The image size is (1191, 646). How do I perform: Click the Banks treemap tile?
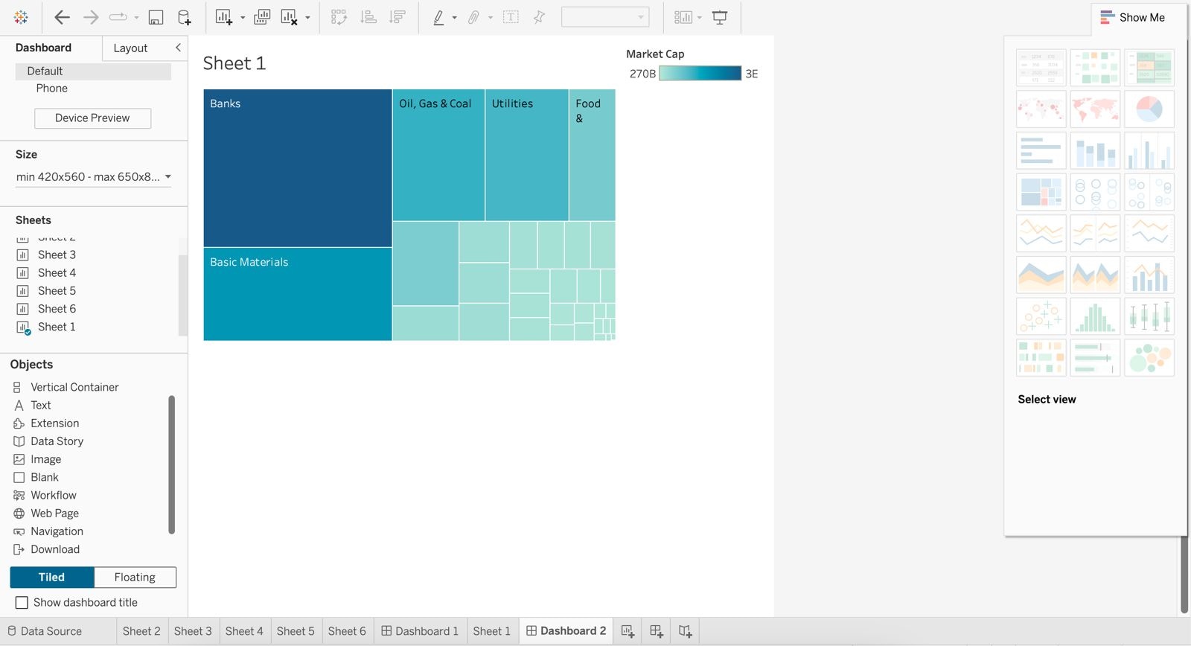click(298, 168)
